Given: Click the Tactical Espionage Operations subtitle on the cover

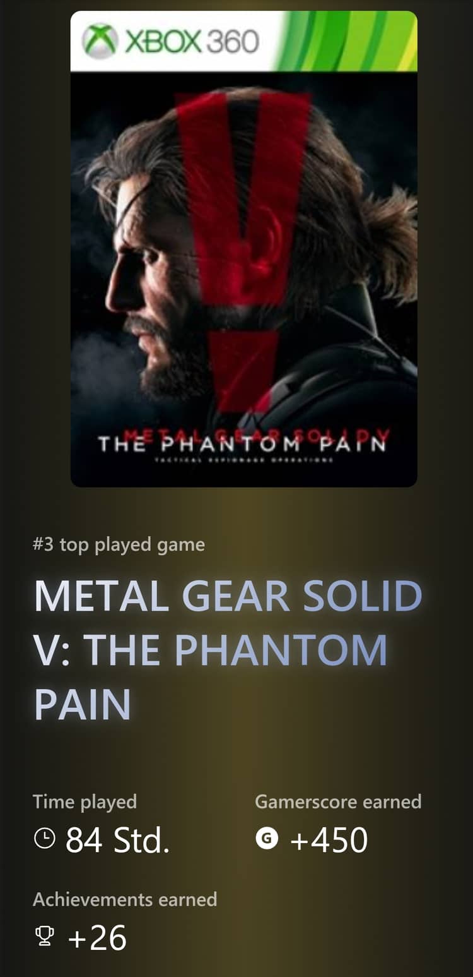Looking at the screenshot, I should [243, 461].
